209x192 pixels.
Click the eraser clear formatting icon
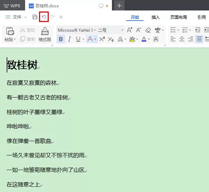point(148,30)
